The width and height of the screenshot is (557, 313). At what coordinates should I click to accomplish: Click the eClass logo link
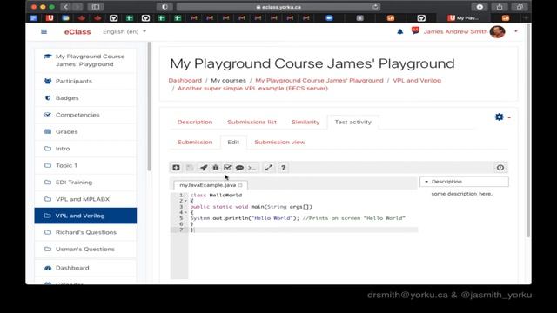(x=77, y=31)
